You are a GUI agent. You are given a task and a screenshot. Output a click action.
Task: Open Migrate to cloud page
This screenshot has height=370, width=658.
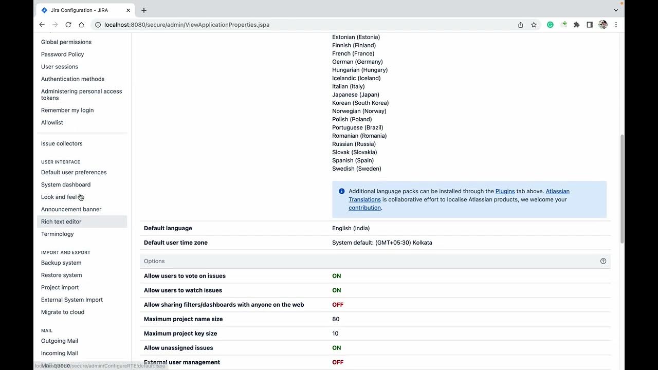tap(63, 312)
